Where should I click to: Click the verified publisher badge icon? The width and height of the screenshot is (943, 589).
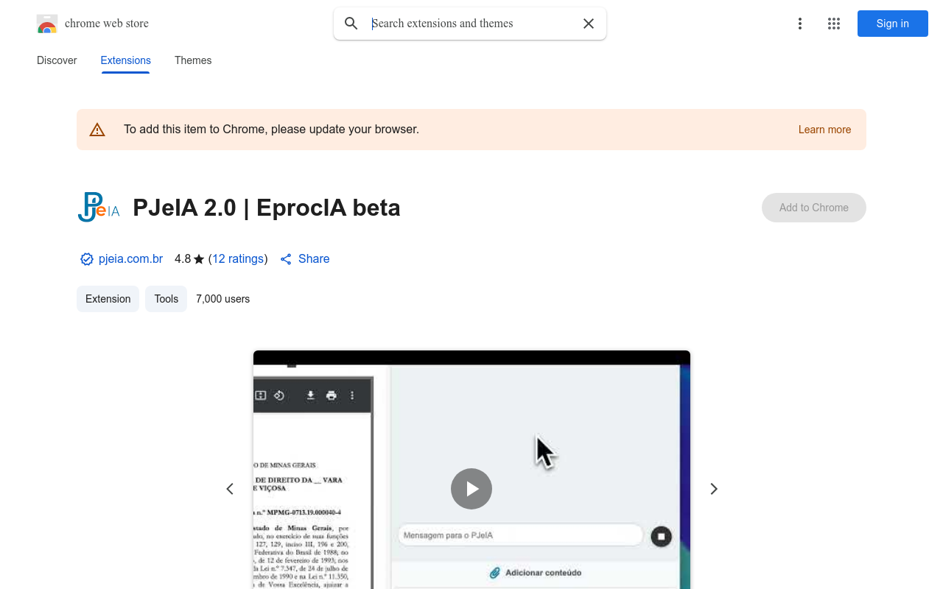pyautogui.click(x=87, y=259)
